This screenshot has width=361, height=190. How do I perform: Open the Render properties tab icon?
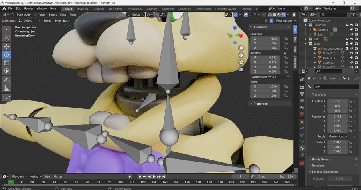tap(302, 88)
